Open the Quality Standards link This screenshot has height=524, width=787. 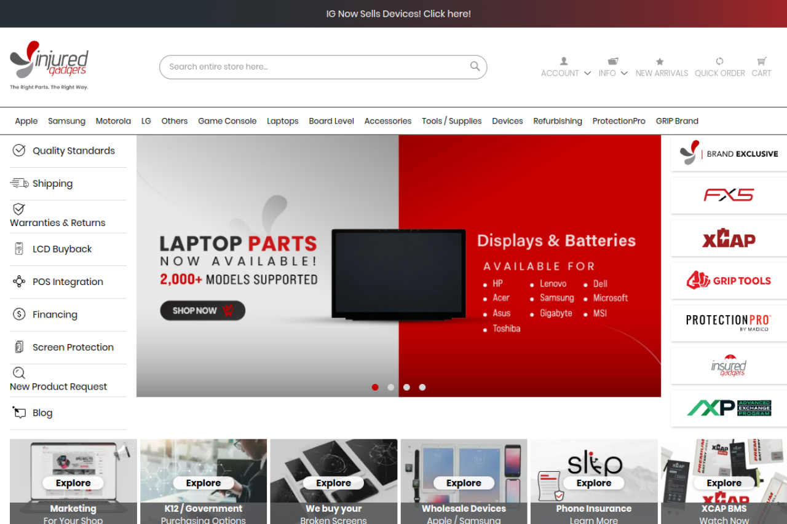74,151
